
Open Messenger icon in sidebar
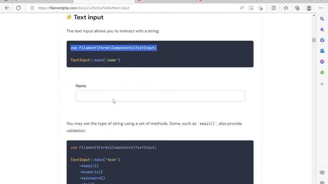[x=322, y=62]
